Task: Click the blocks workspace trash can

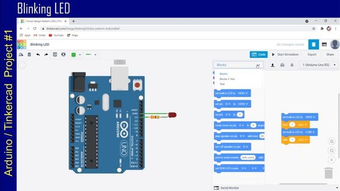Action: click(x=329, y=173)
